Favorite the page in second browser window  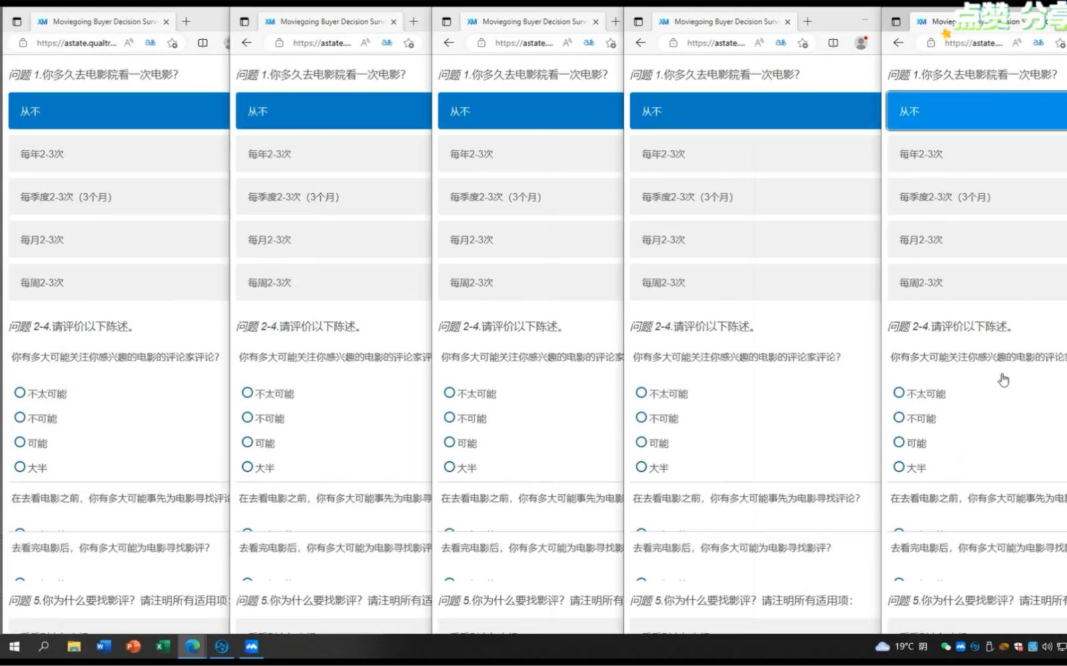pyautogui.click(x=408, y=43)
